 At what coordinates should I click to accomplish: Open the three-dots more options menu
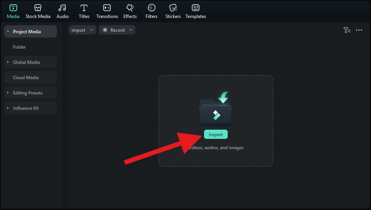click(x=359, y=30)
